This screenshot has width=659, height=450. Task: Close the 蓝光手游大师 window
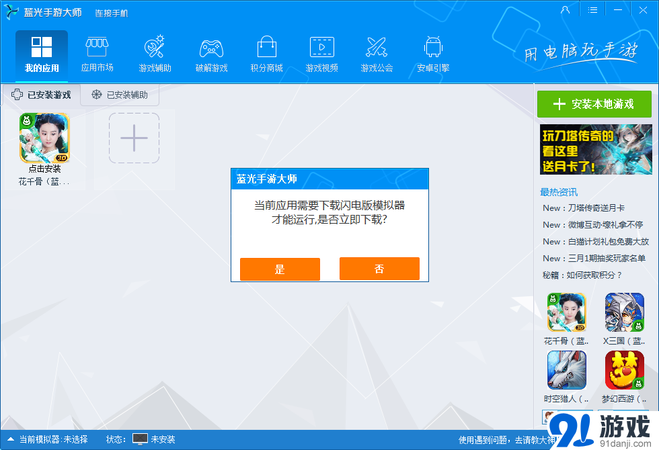[643, 9]
